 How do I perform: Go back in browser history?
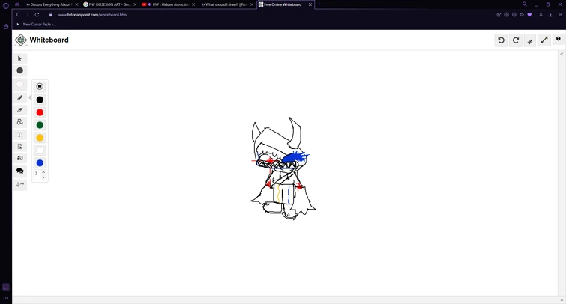pyautogui.click(x=17, y=15)
